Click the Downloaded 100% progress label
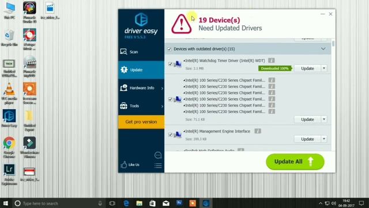Screen dimensions: 369x208 [x=275, y=68]
